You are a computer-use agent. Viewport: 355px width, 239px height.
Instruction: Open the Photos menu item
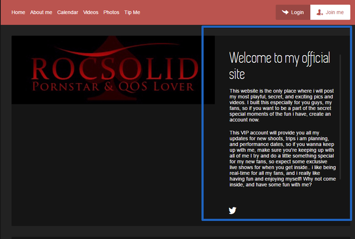point(111,12)
